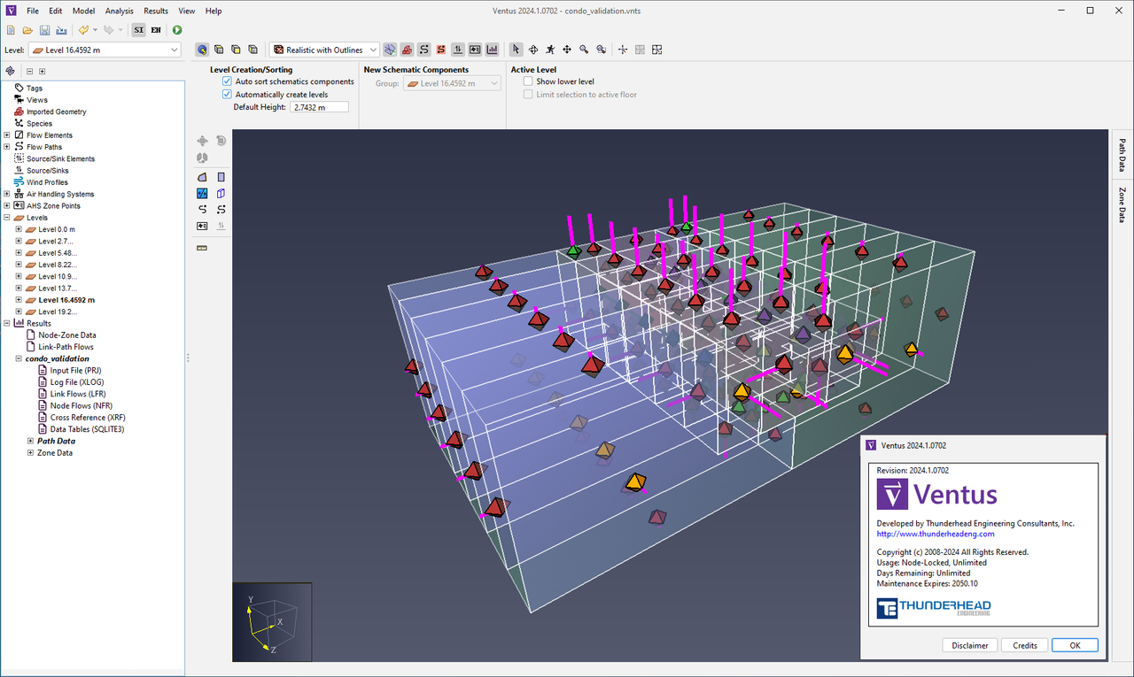The image size is (1134, 677).
Task: Open the File menu
Action: pos(33,11)
